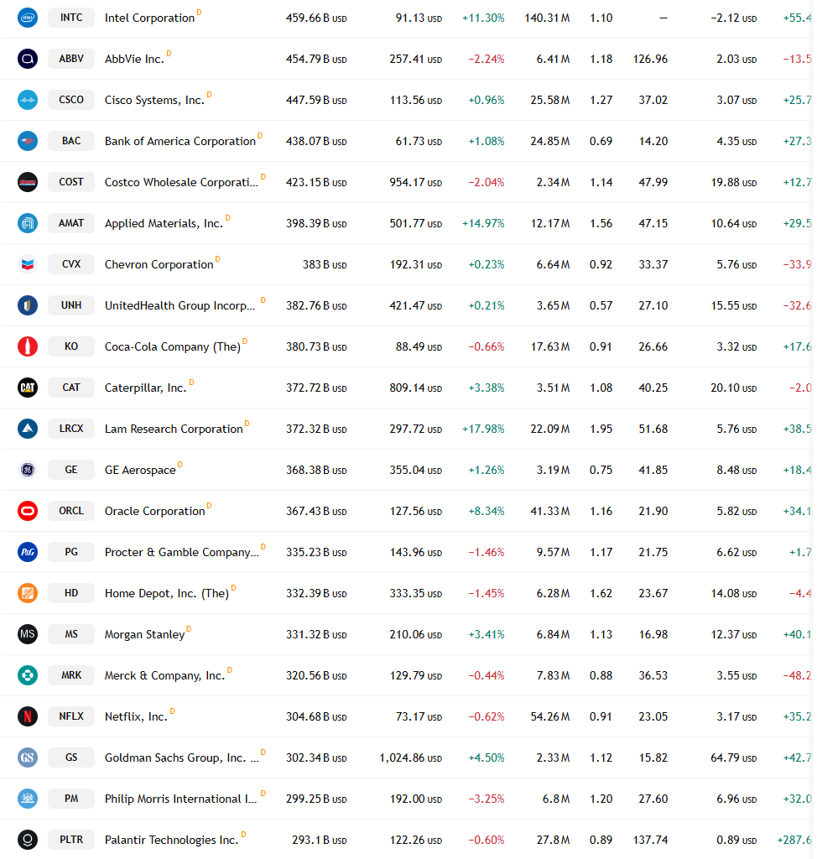Screen dimensions: 817x859
Task: Click Goldman Sachs price 1,024.86 USD
Action: (411, 757)
